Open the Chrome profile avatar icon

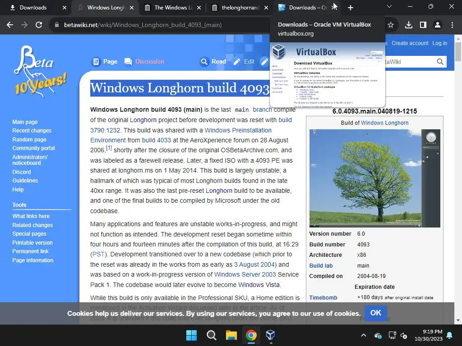438,25
